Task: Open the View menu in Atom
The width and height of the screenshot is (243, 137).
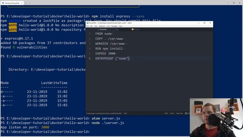Action: pos(96,26)
